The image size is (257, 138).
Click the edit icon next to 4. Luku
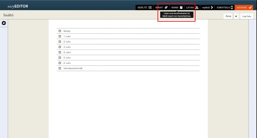pyautogui.click(x=60, y=52)
